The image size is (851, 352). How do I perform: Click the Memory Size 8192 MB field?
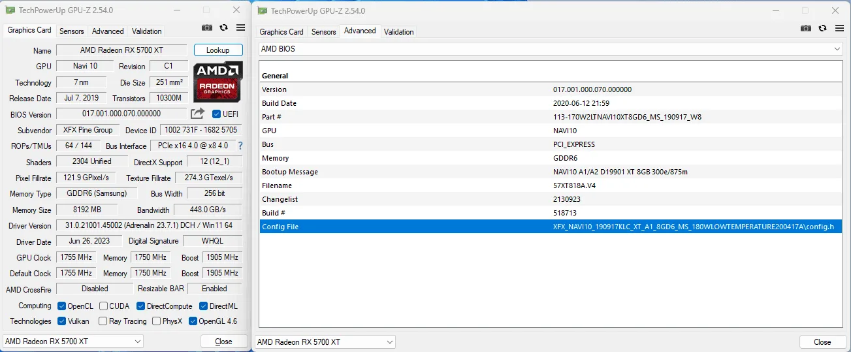click(x=87, y=210)
